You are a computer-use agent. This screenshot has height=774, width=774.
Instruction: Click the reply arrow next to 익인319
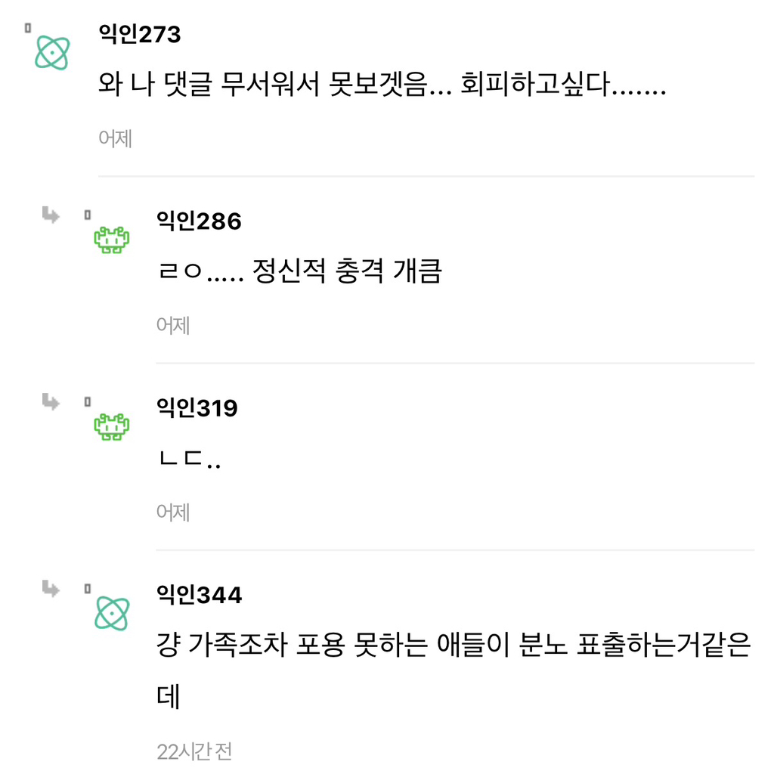51,401
